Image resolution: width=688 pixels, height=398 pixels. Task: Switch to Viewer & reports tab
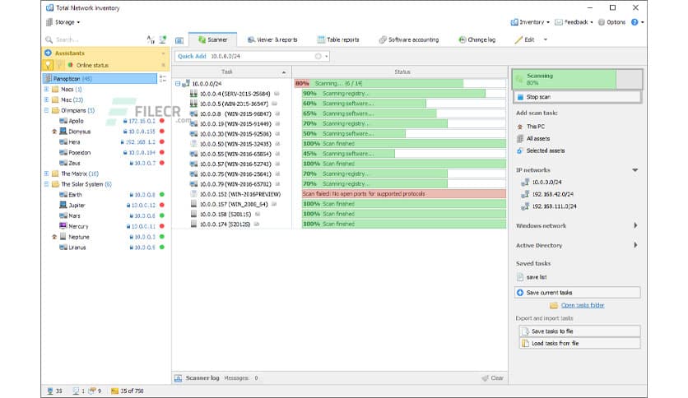[x=272, y=39]
